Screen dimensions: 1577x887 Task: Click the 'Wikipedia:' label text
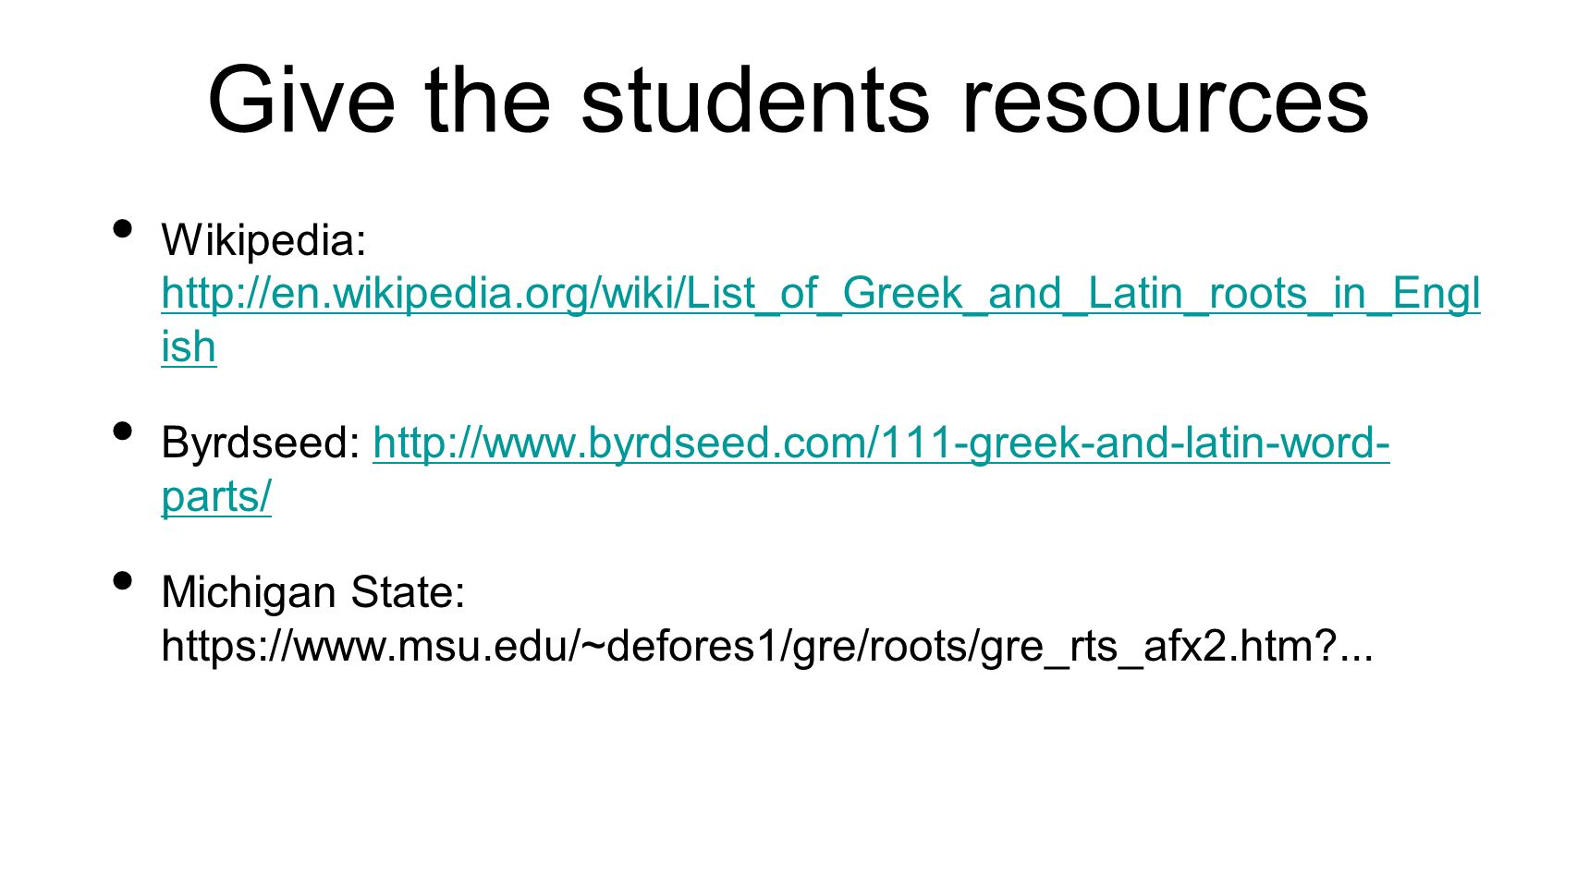[x=264, y=240]
